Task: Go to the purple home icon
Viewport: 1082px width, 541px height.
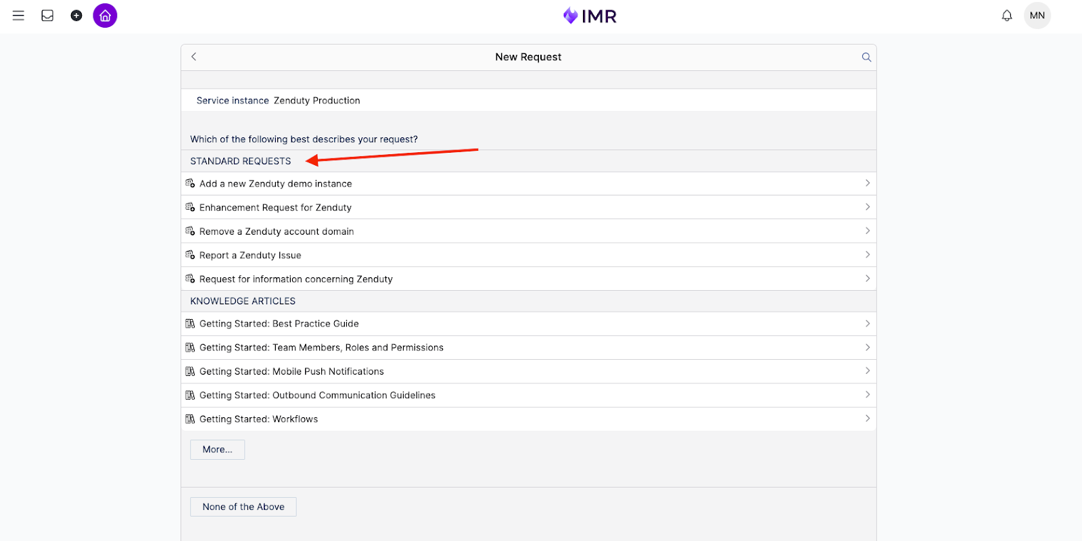Action: pyautogui.click(x=105, y=16)
